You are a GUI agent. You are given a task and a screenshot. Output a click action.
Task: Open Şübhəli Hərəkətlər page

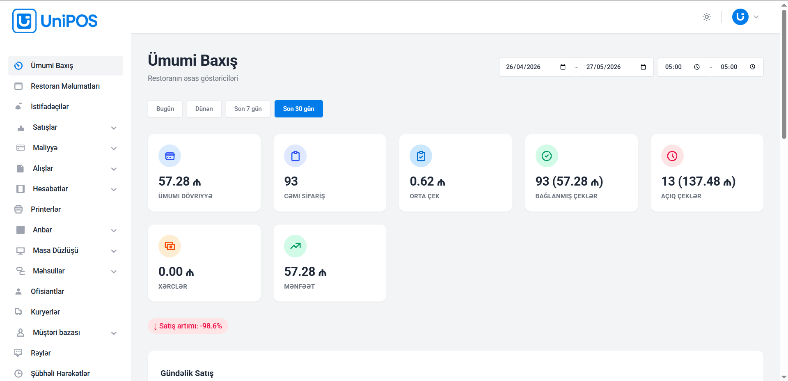(x=66, y=374)
